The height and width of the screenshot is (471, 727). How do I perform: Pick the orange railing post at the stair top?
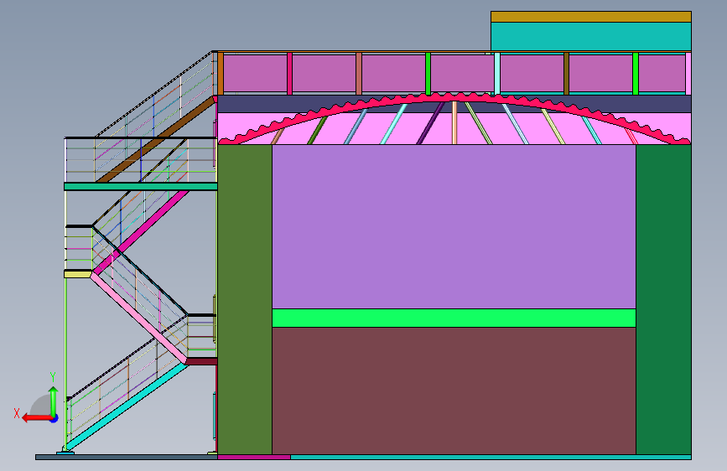coord(221,74)
